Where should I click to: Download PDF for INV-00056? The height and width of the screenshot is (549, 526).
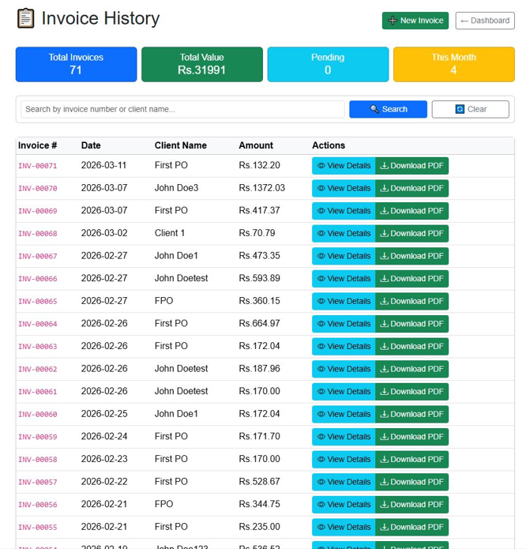click(x=412, y=505)
